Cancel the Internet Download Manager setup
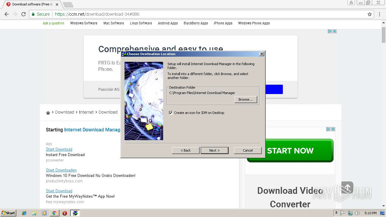The image size is (386, 217). coord(248,150)
